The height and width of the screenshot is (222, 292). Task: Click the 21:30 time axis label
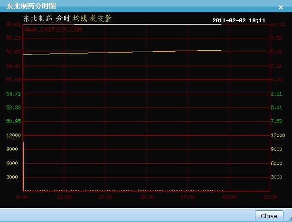pyautogui.click(x=270, y=197)
